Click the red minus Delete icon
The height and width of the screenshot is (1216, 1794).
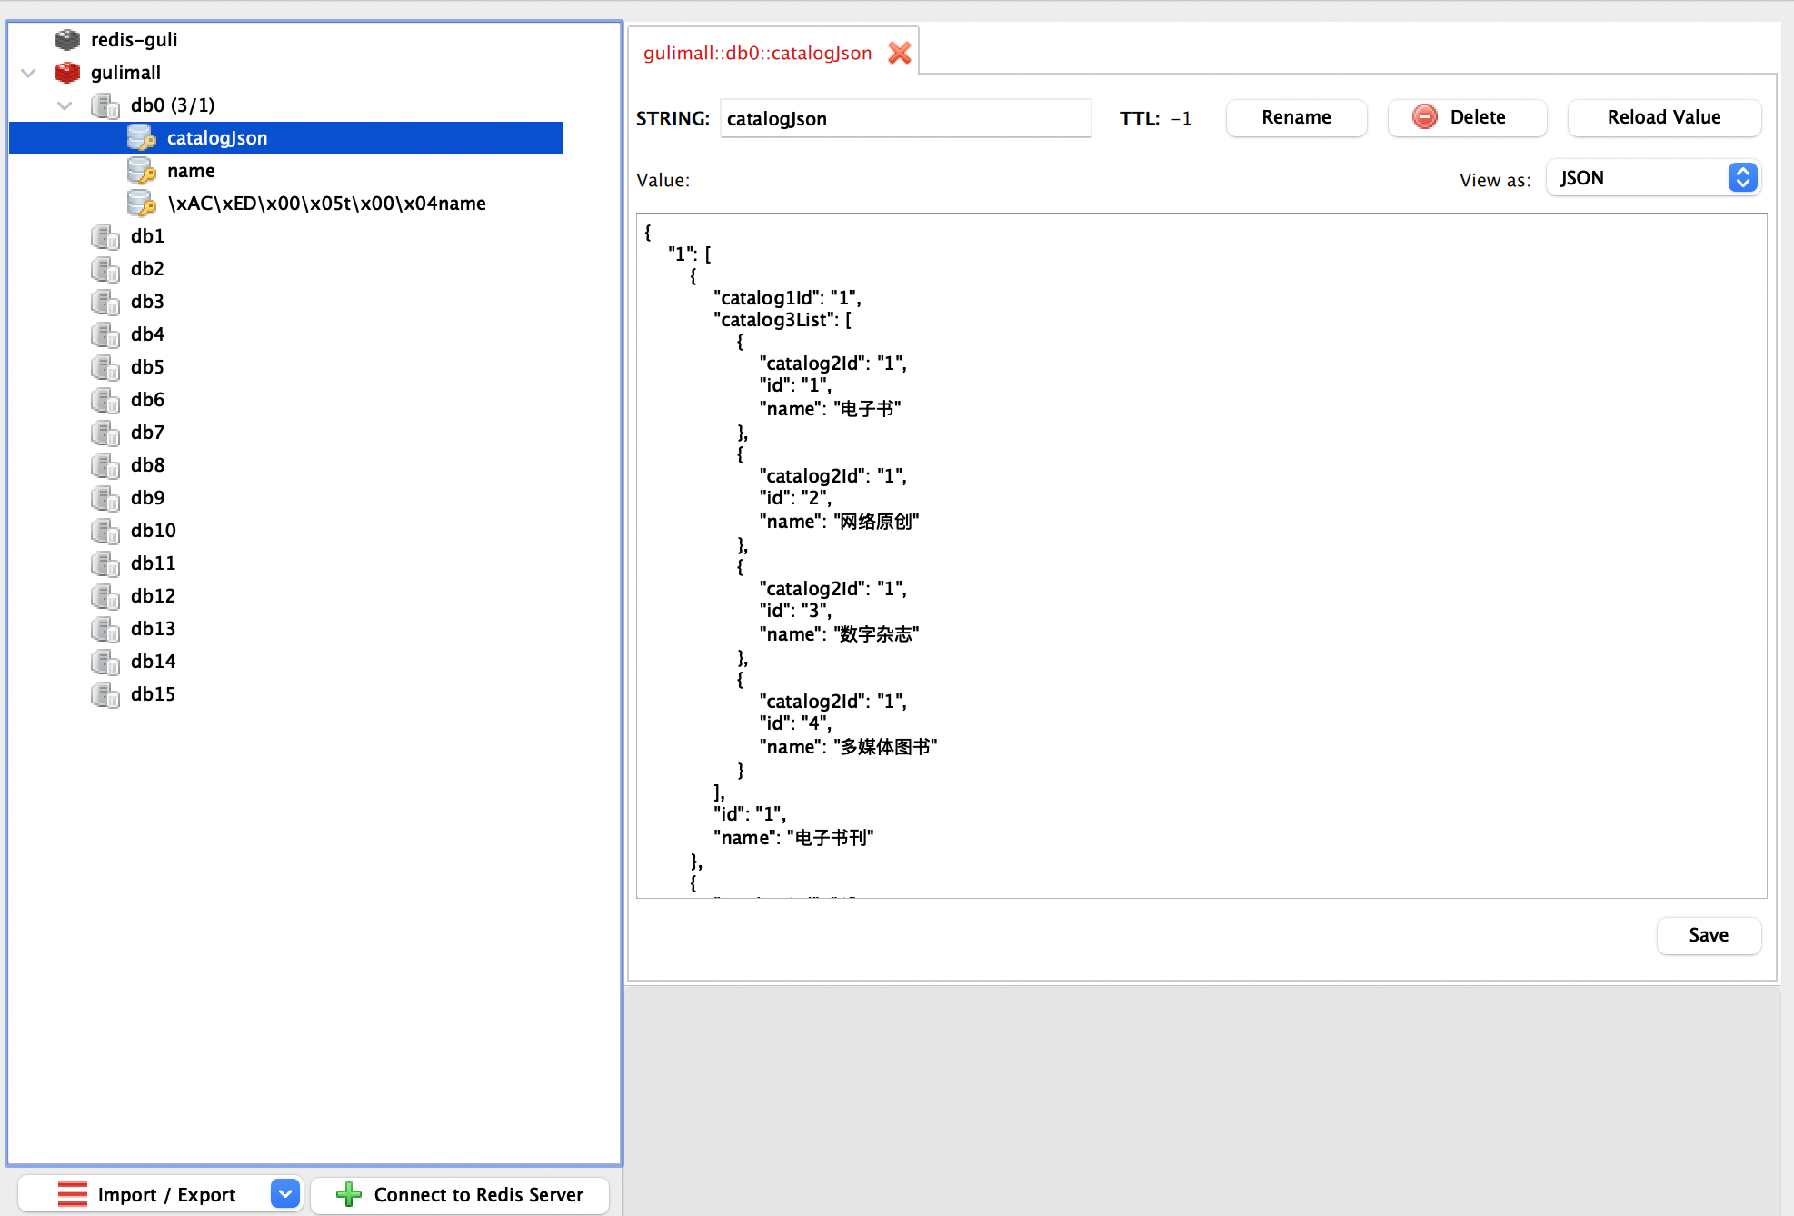pyautogui.click(x=1425, y=117)
